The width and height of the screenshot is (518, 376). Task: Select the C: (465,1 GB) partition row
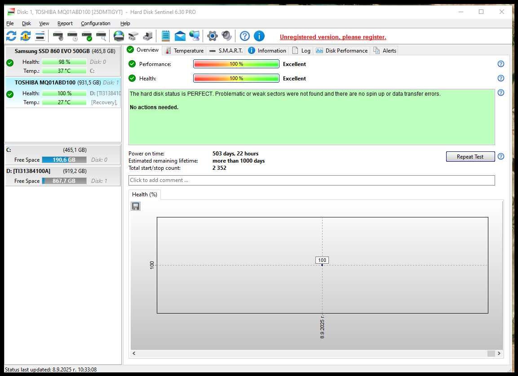(63, 155)
